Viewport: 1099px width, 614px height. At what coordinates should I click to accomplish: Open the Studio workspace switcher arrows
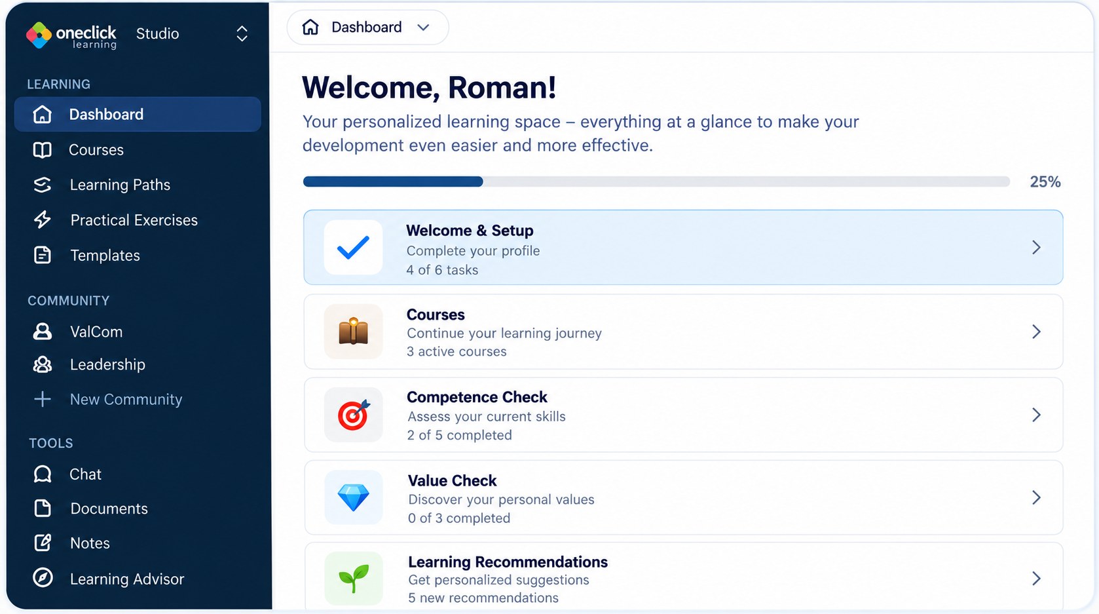click(x=242, y=34)
